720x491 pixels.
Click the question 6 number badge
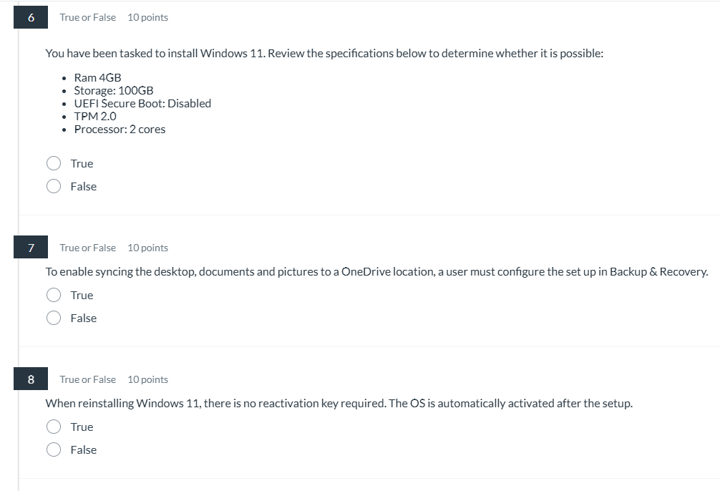click(x=31, y=17)
